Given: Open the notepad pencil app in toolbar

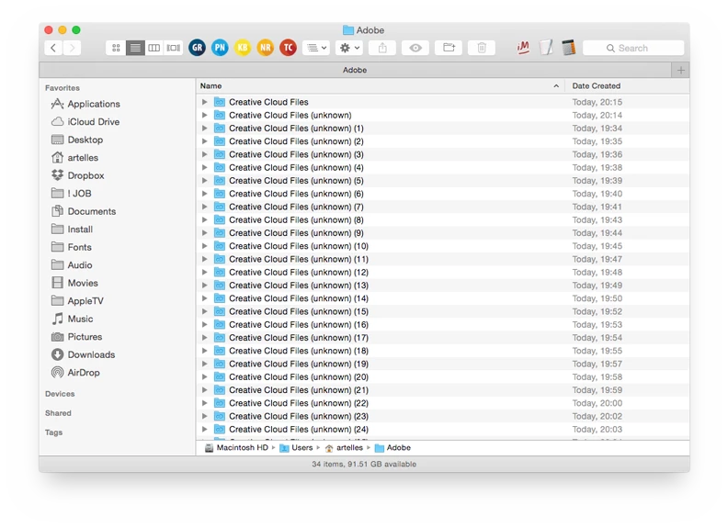Looking at the screenshot, I should [547, 48].
